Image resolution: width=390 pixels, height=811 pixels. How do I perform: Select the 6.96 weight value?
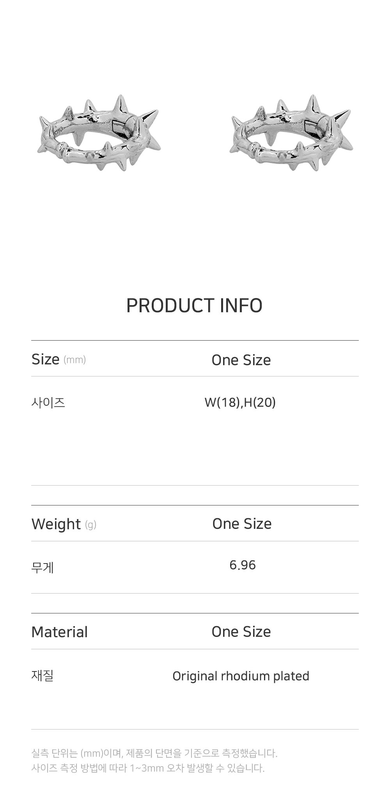pos(243,565)
